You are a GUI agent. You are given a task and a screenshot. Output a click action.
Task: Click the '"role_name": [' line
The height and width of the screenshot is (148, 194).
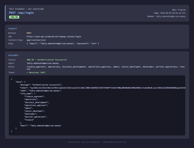click(28, 94)
